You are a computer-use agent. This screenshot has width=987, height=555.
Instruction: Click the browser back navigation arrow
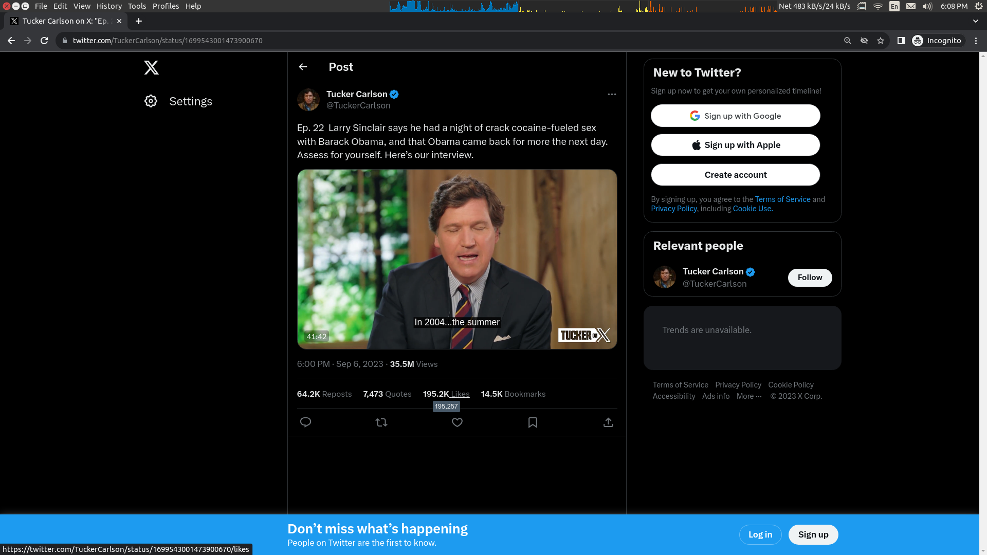pos(11,41)
